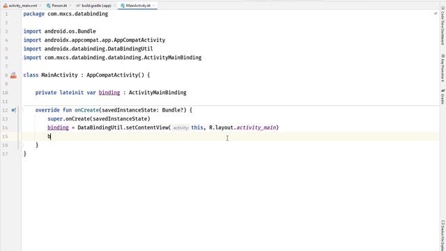Select the MainActivity.kt tab
The width and height of the screenshot is (446, 251).
click(138, 6)
